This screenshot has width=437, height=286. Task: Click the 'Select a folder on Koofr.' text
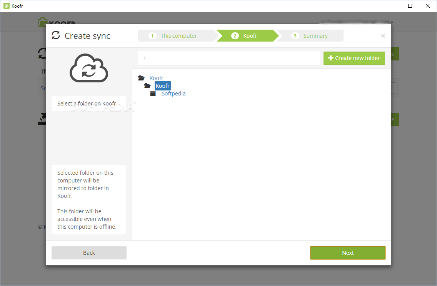tap(87, 104)
